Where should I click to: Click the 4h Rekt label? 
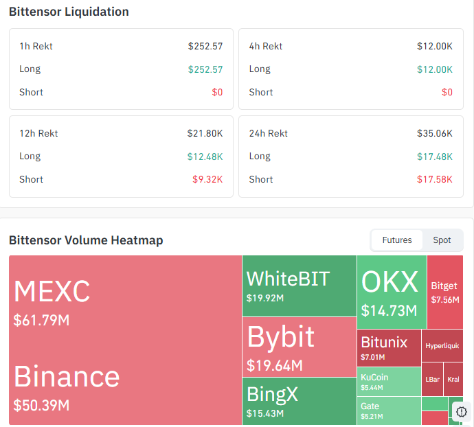266,46
